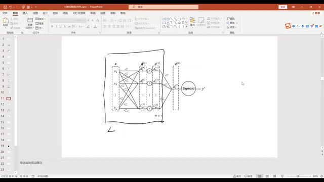Image resolution: width=324 pixels, height=182 pixels.
Task: Select the down arrow shape in gallery
Action: [x=183, y=23]
